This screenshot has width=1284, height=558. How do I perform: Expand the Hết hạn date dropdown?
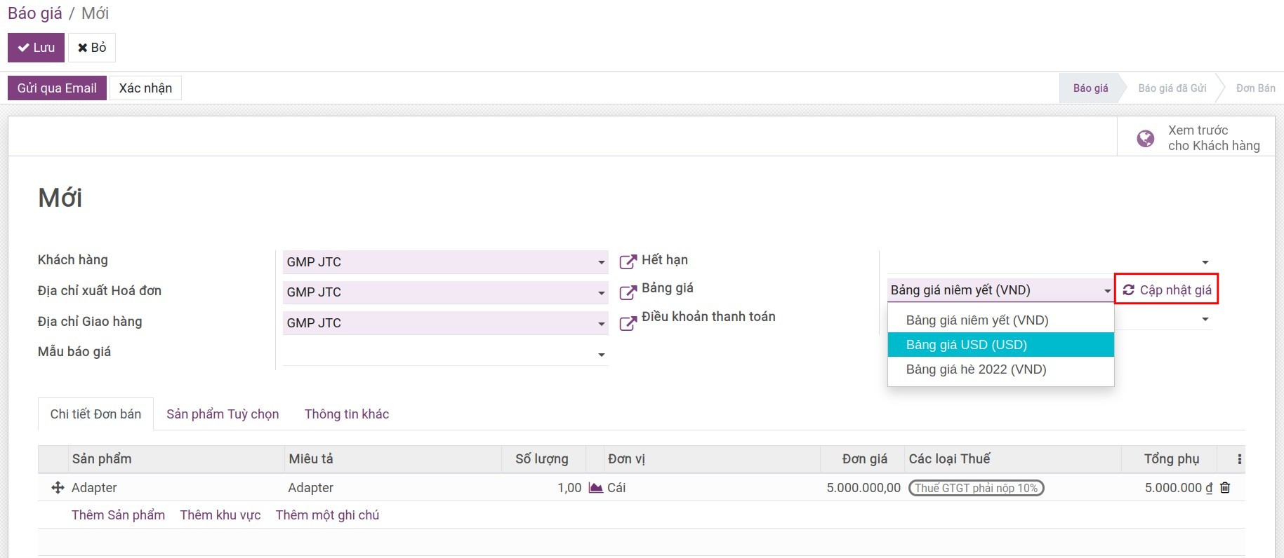click(1205, 262)
